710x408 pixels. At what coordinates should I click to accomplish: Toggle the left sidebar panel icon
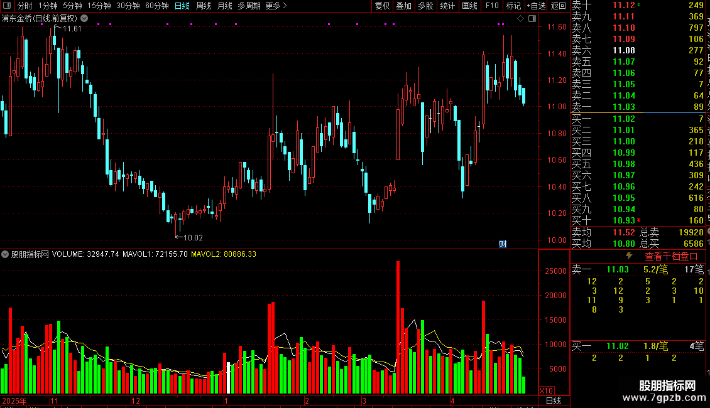[7, 6]
